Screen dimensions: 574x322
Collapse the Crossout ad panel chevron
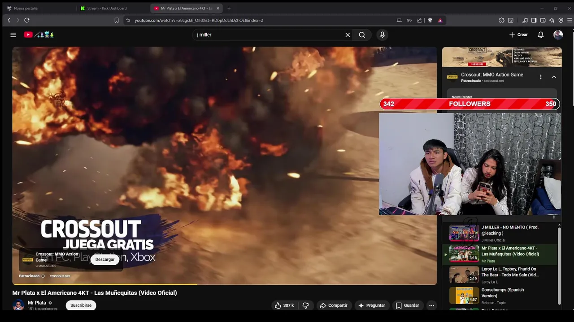(554, 77)
